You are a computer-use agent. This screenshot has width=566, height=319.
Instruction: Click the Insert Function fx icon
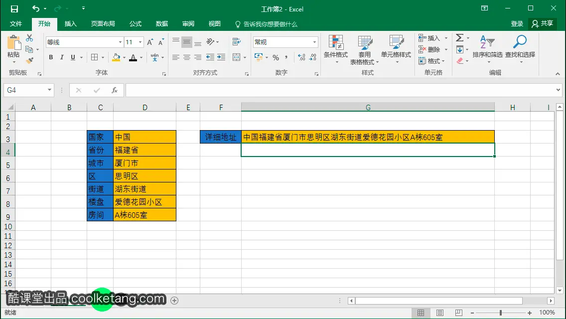(115, 90)
